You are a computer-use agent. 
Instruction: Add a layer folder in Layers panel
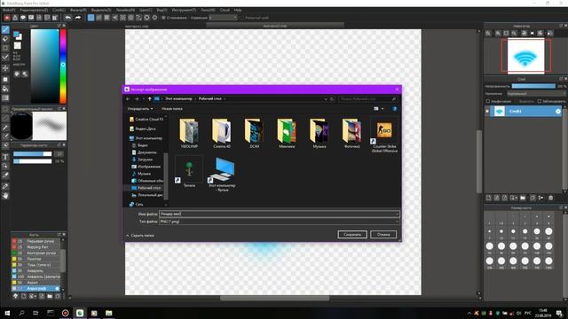point(523,198)
